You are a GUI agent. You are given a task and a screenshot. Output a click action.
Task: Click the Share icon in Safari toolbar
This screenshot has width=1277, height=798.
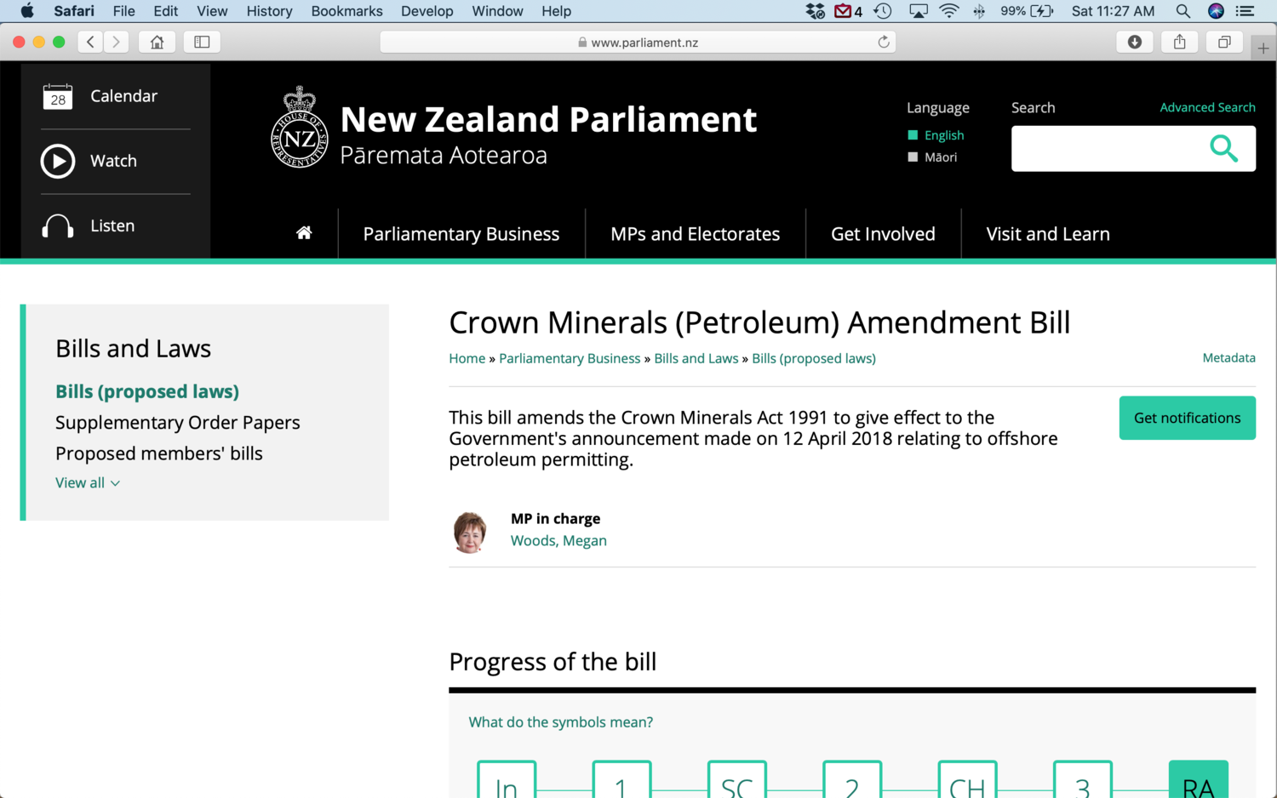coord(1179,42)
